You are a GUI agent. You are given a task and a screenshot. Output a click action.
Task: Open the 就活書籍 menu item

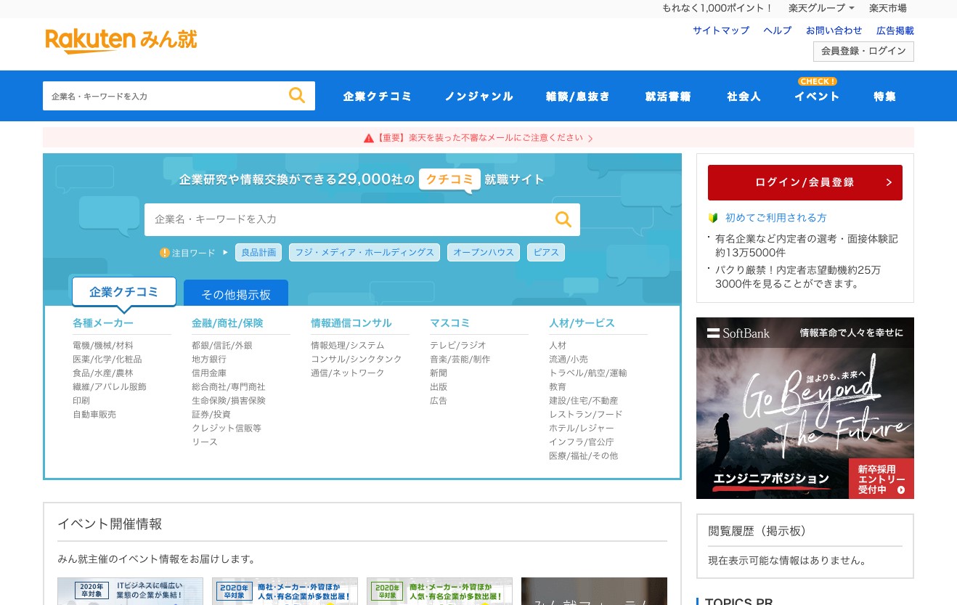point(668,96)
